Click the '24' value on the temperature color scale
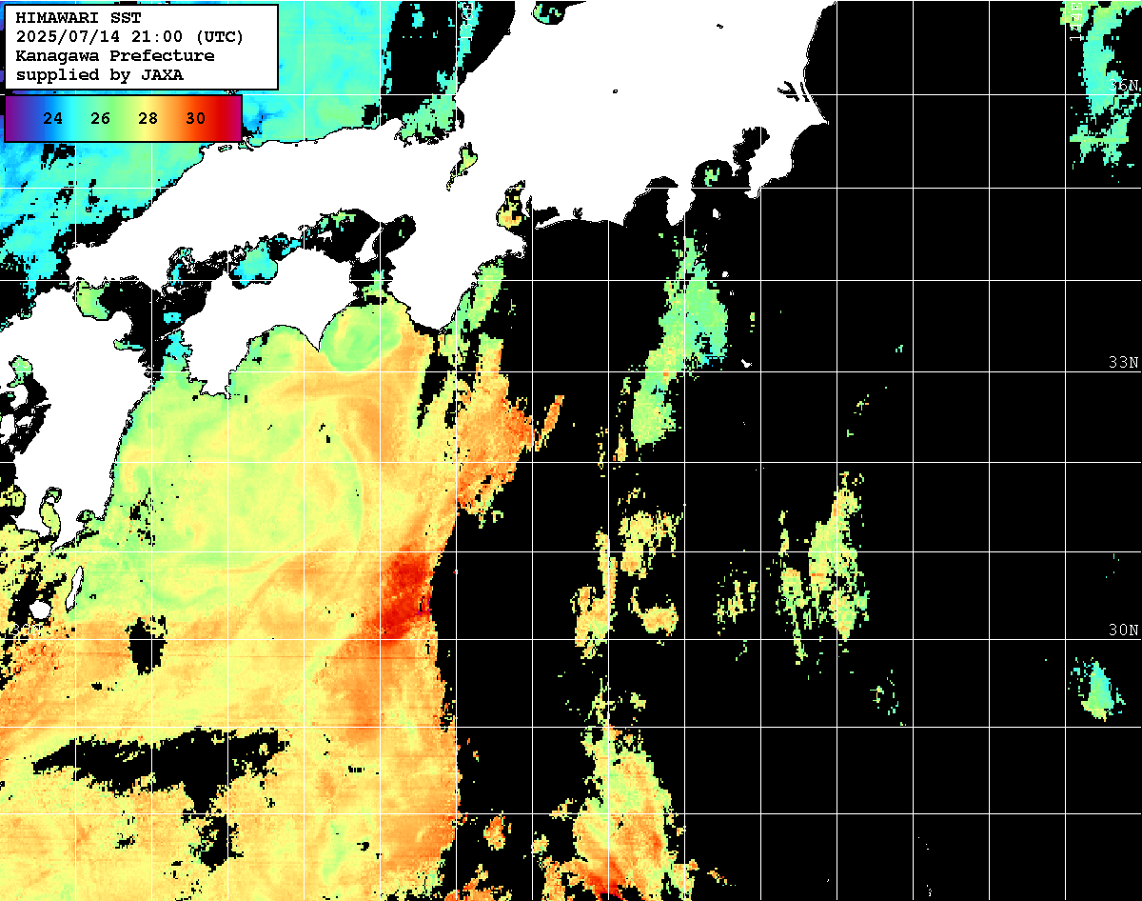1142x901 pixels. [53, 119]
